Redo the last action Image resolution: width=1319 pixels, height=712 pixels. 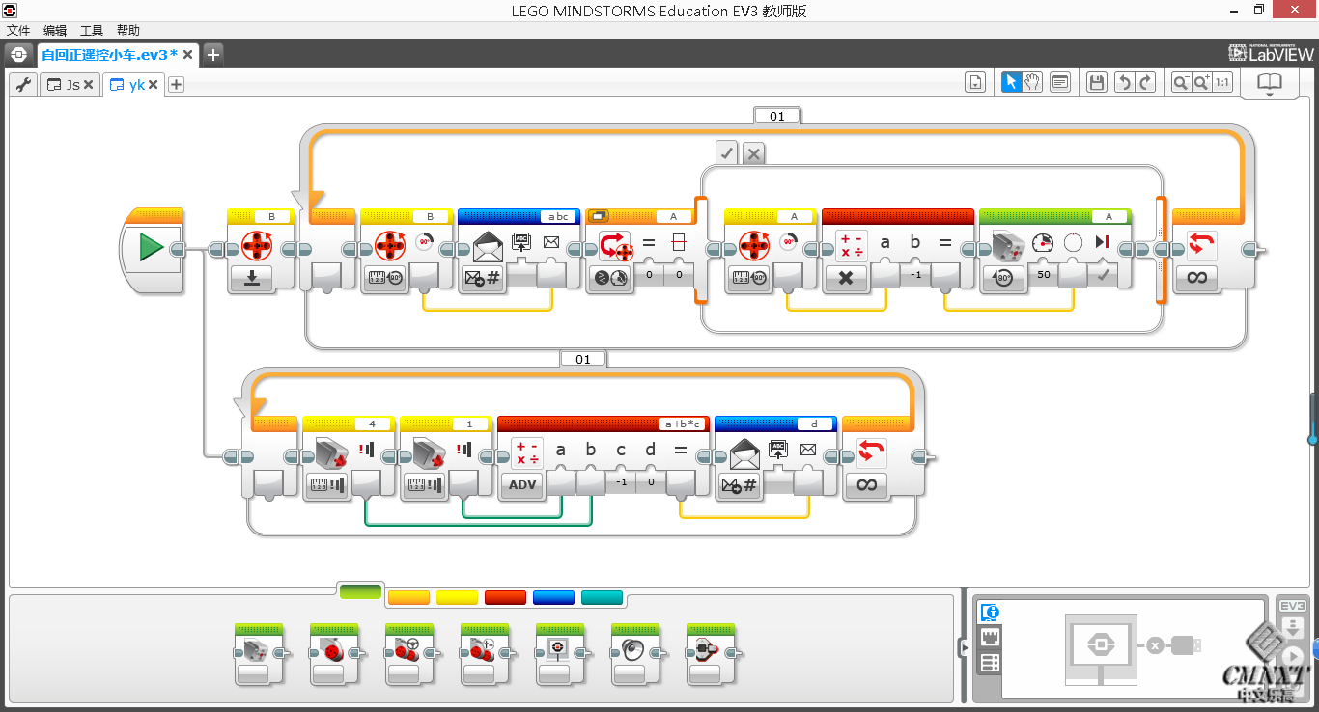[1145, 83]
